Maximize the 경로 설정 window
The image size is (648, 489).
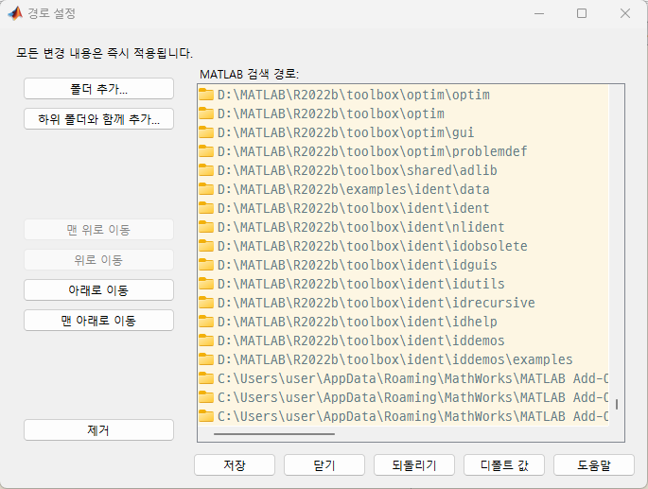click(582, 13)
